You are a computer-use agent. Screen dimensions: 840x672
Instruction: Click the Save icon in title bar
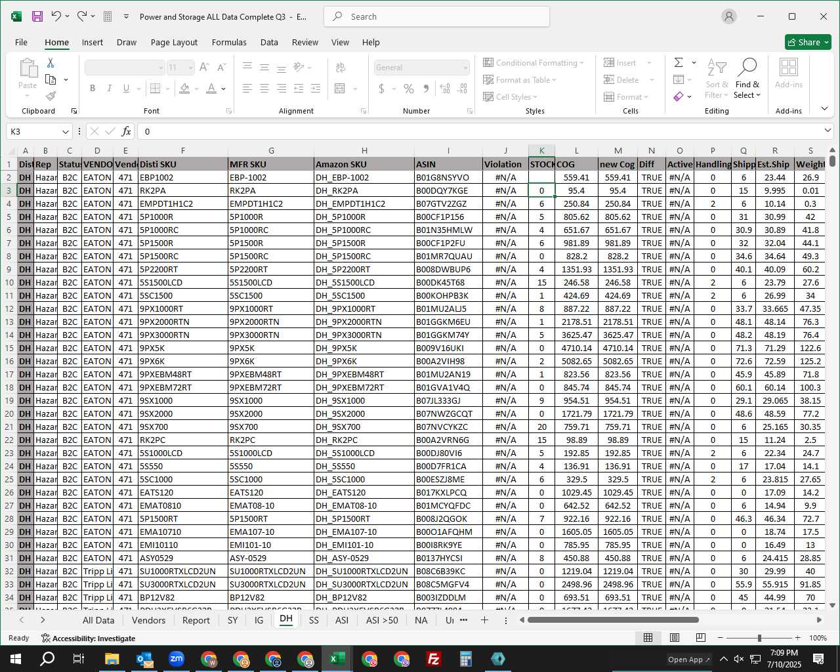37,16
